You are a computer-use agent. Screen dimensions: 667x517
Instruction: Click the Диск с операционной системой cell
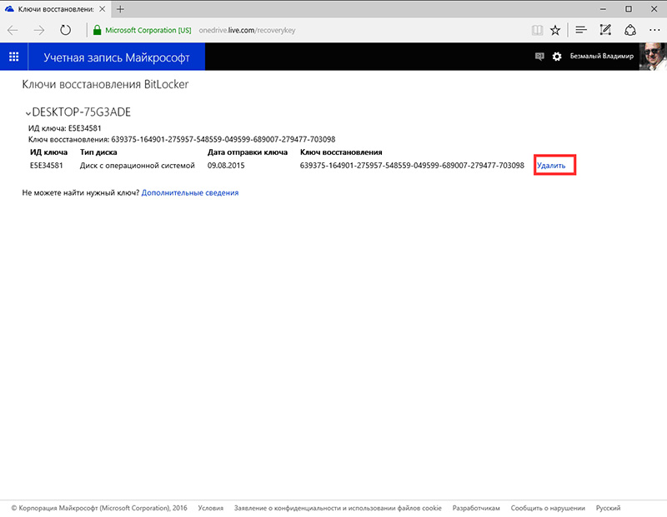[138, 166]
